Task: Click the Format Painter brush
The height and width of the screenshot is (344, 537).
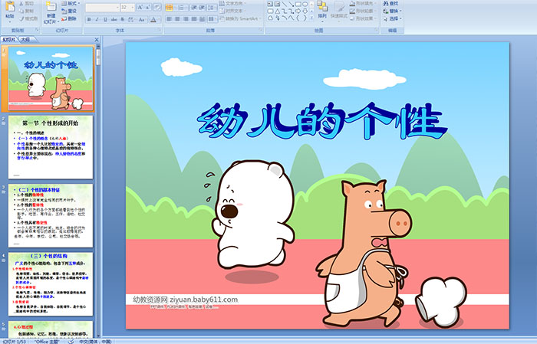Action: click(28, 18)
